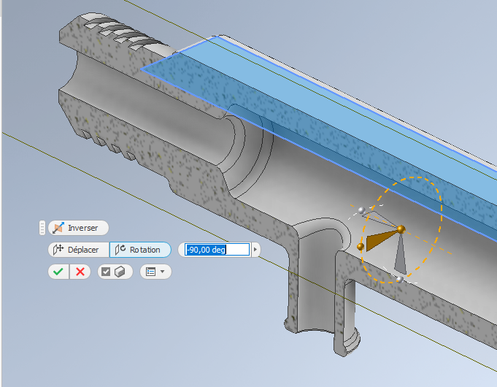Confirm with the green checkmark
This screenshot has height=387, width=497.
58,272
